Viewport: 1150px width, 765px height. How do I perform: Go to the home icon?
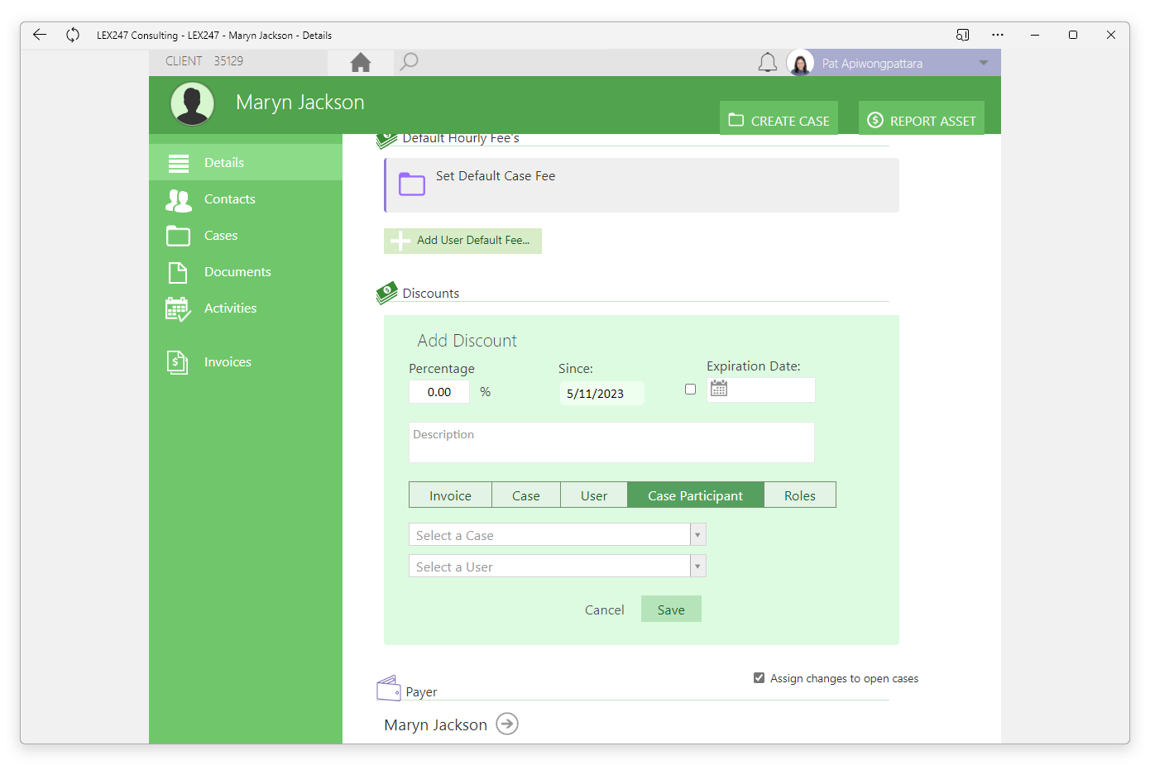pyautogui.click(x=361, y=62)
